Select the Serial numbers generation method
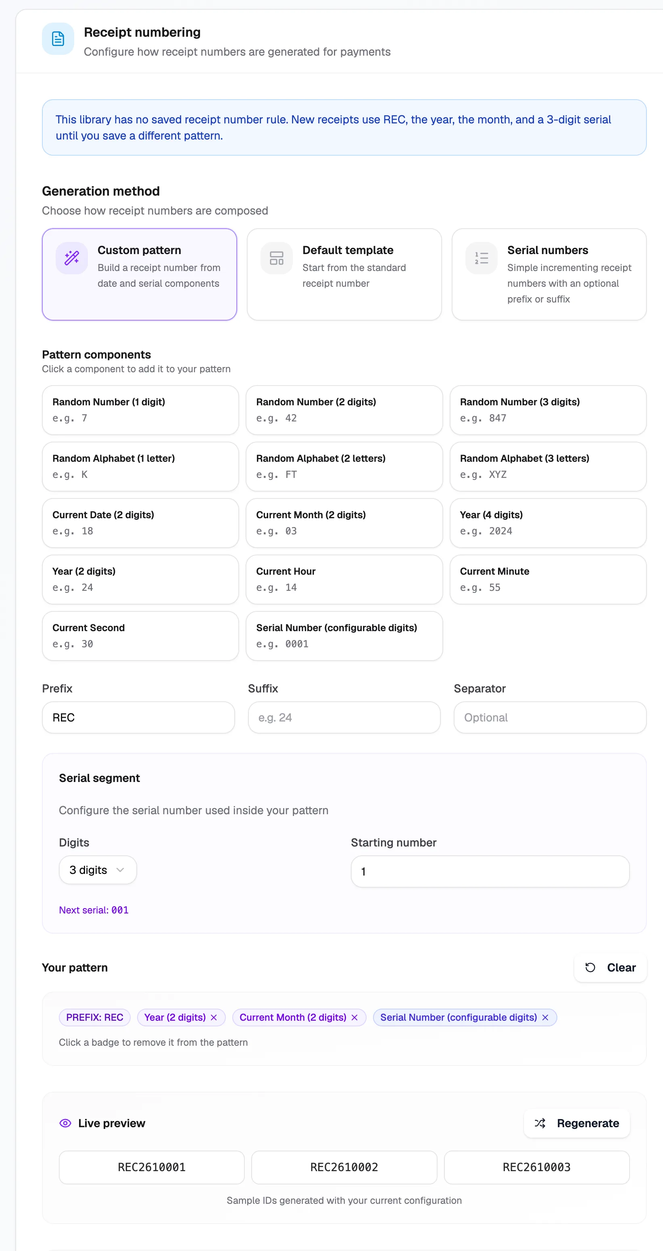The width and height of the screenshot is (663, 1251). 549,274
